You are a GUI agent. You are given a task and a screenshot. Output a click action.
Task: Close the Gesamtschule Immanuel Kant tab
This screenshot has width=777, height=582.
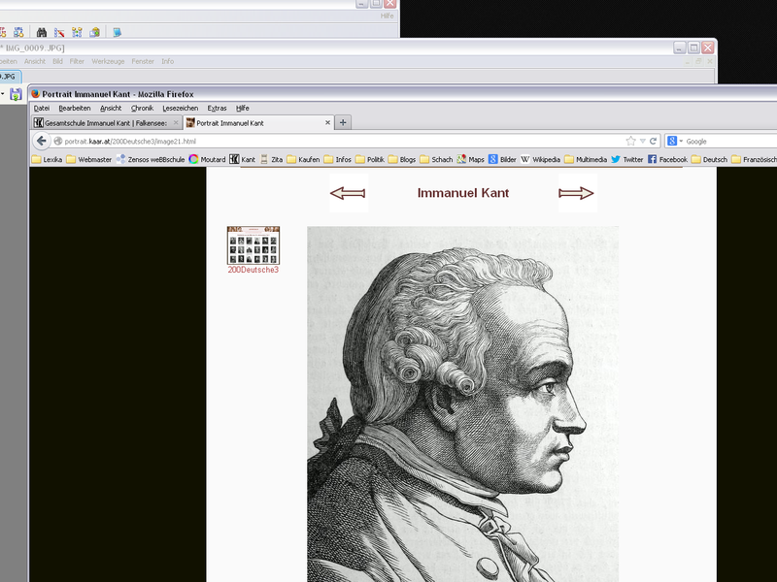pyautogui.click(x=176, y=123)
